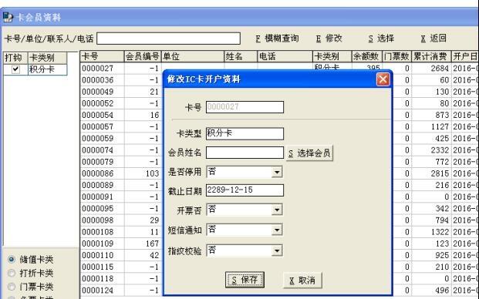479x299 pixels.
Task: Focus the 卡号/单位/联系人/电话 search field
Action: point(168,39)
